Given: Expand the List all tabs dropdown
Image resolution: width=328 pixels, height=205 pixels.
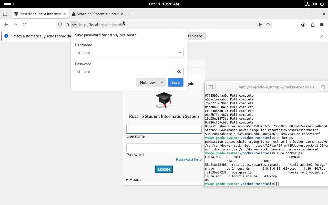Looking at the screenshot, I should (305, 14).
